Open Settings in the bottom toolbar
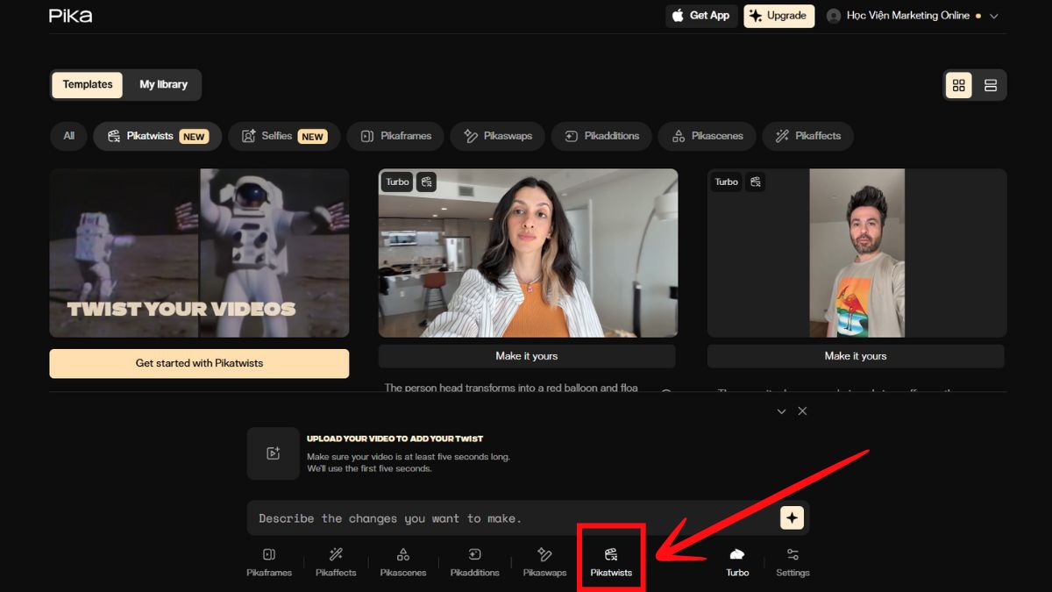1052x592 pixels. [x=793, y=562]
